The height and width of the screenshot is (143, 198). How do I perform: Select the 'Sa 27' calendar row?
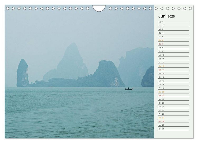(x=174, y=118)
